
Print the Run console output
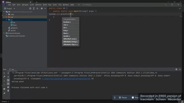coord(8,87)
